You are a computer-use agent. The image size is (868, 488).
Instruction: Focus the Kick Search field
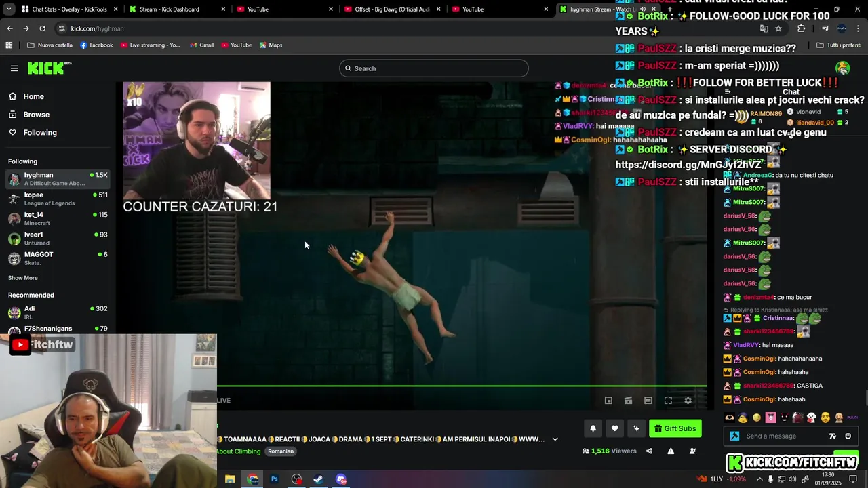(434, 68)
